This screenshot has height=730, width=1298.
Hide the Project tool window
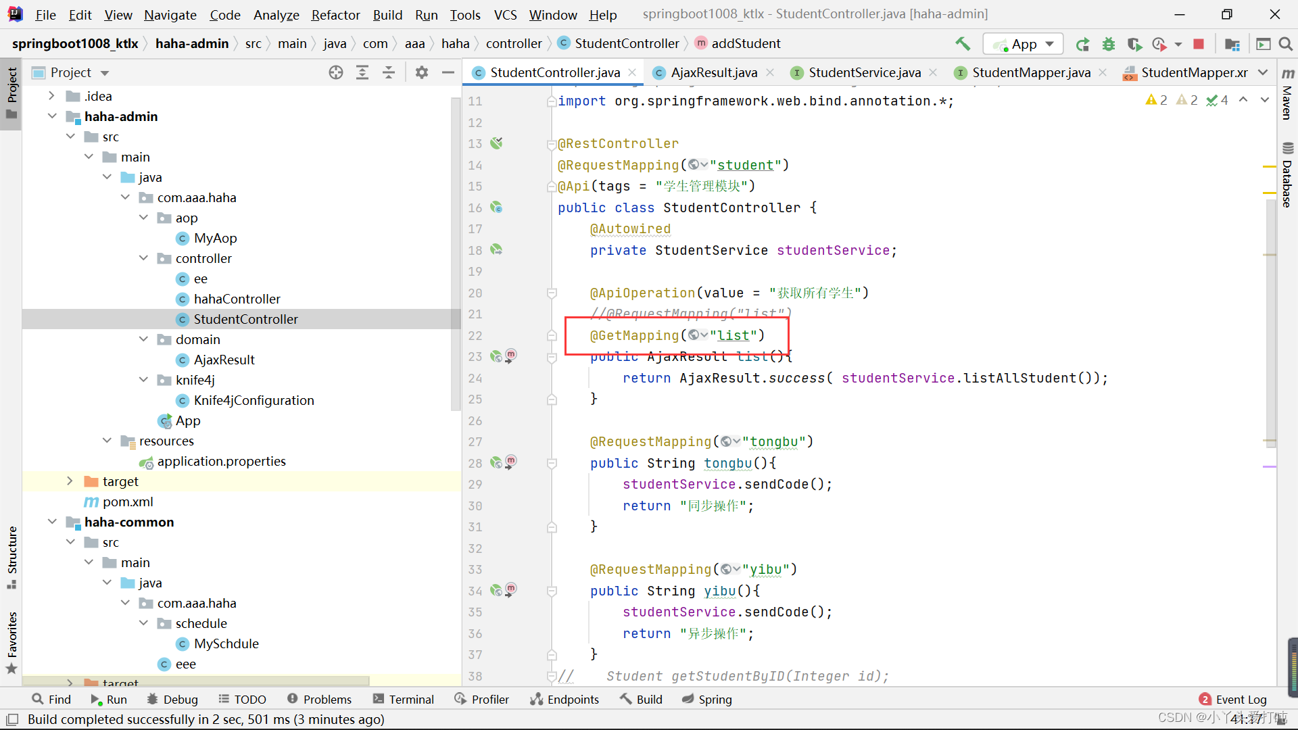tap(448, 72)
